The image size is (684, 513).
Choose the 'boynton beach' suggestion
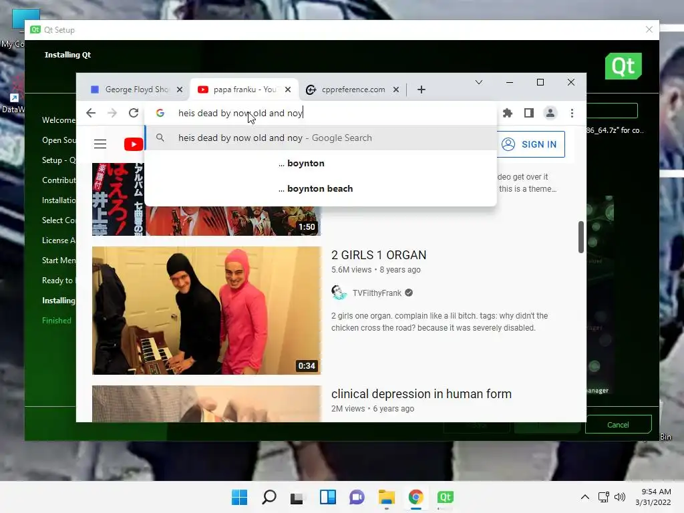pos(320,188)
